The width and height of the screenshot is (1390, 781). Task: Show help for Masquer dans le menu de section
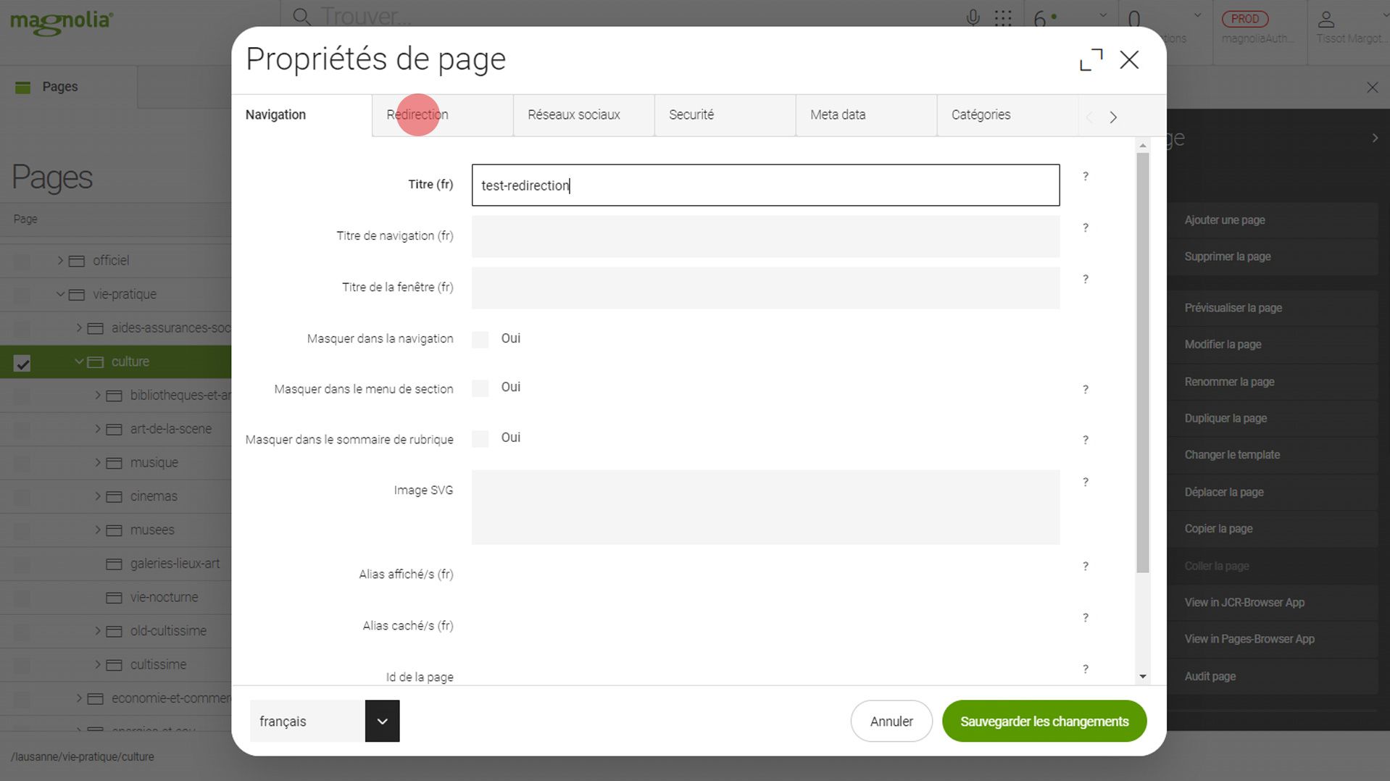click(1085, 389)
